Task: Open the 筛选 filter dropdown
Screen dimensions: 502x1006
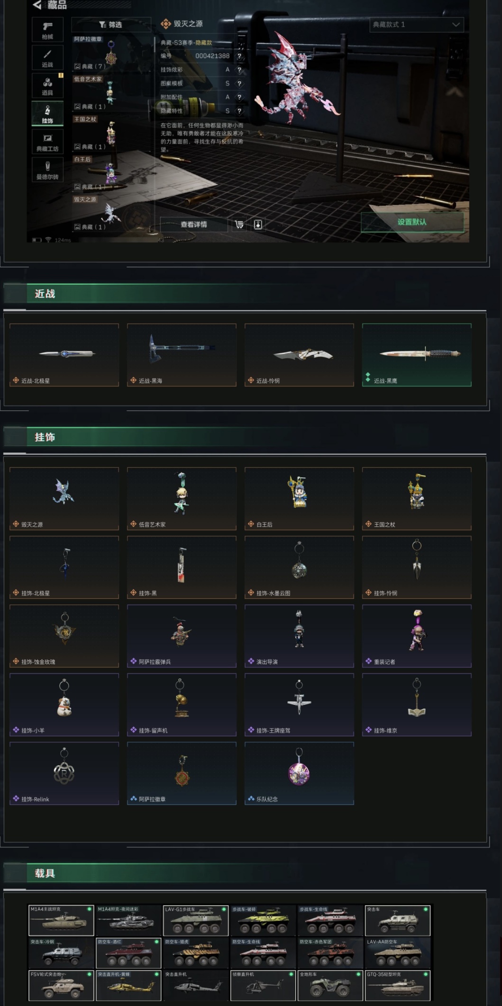Action: (x=111, y=24)
